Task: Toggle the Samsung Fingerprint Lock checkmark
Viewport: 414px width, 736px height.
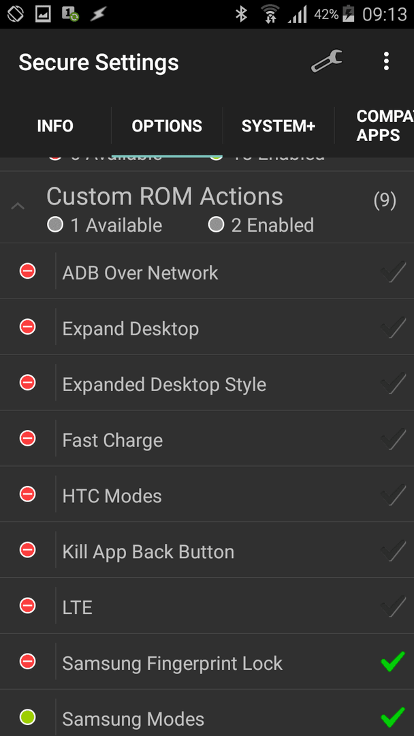Action: [393, 662]
